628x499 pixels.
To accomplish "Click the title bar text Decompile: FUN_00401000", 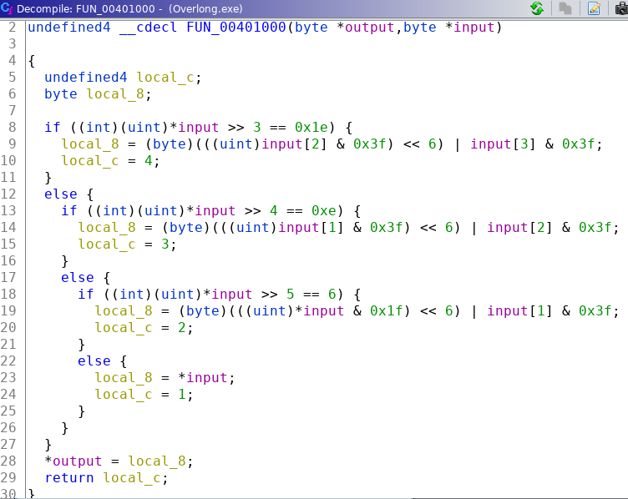I will [x=86, y=8].
